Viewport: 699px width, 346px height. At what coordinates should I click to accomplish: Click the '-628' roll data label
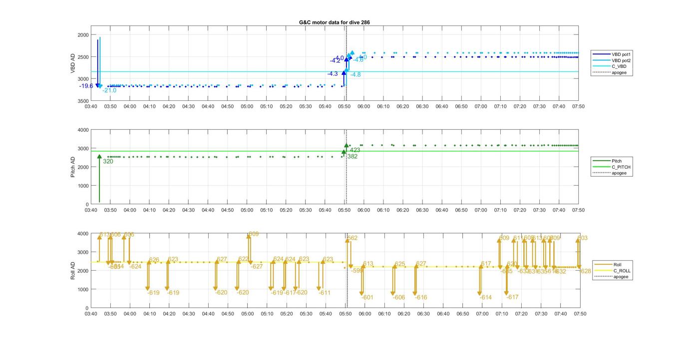(585, 271)
